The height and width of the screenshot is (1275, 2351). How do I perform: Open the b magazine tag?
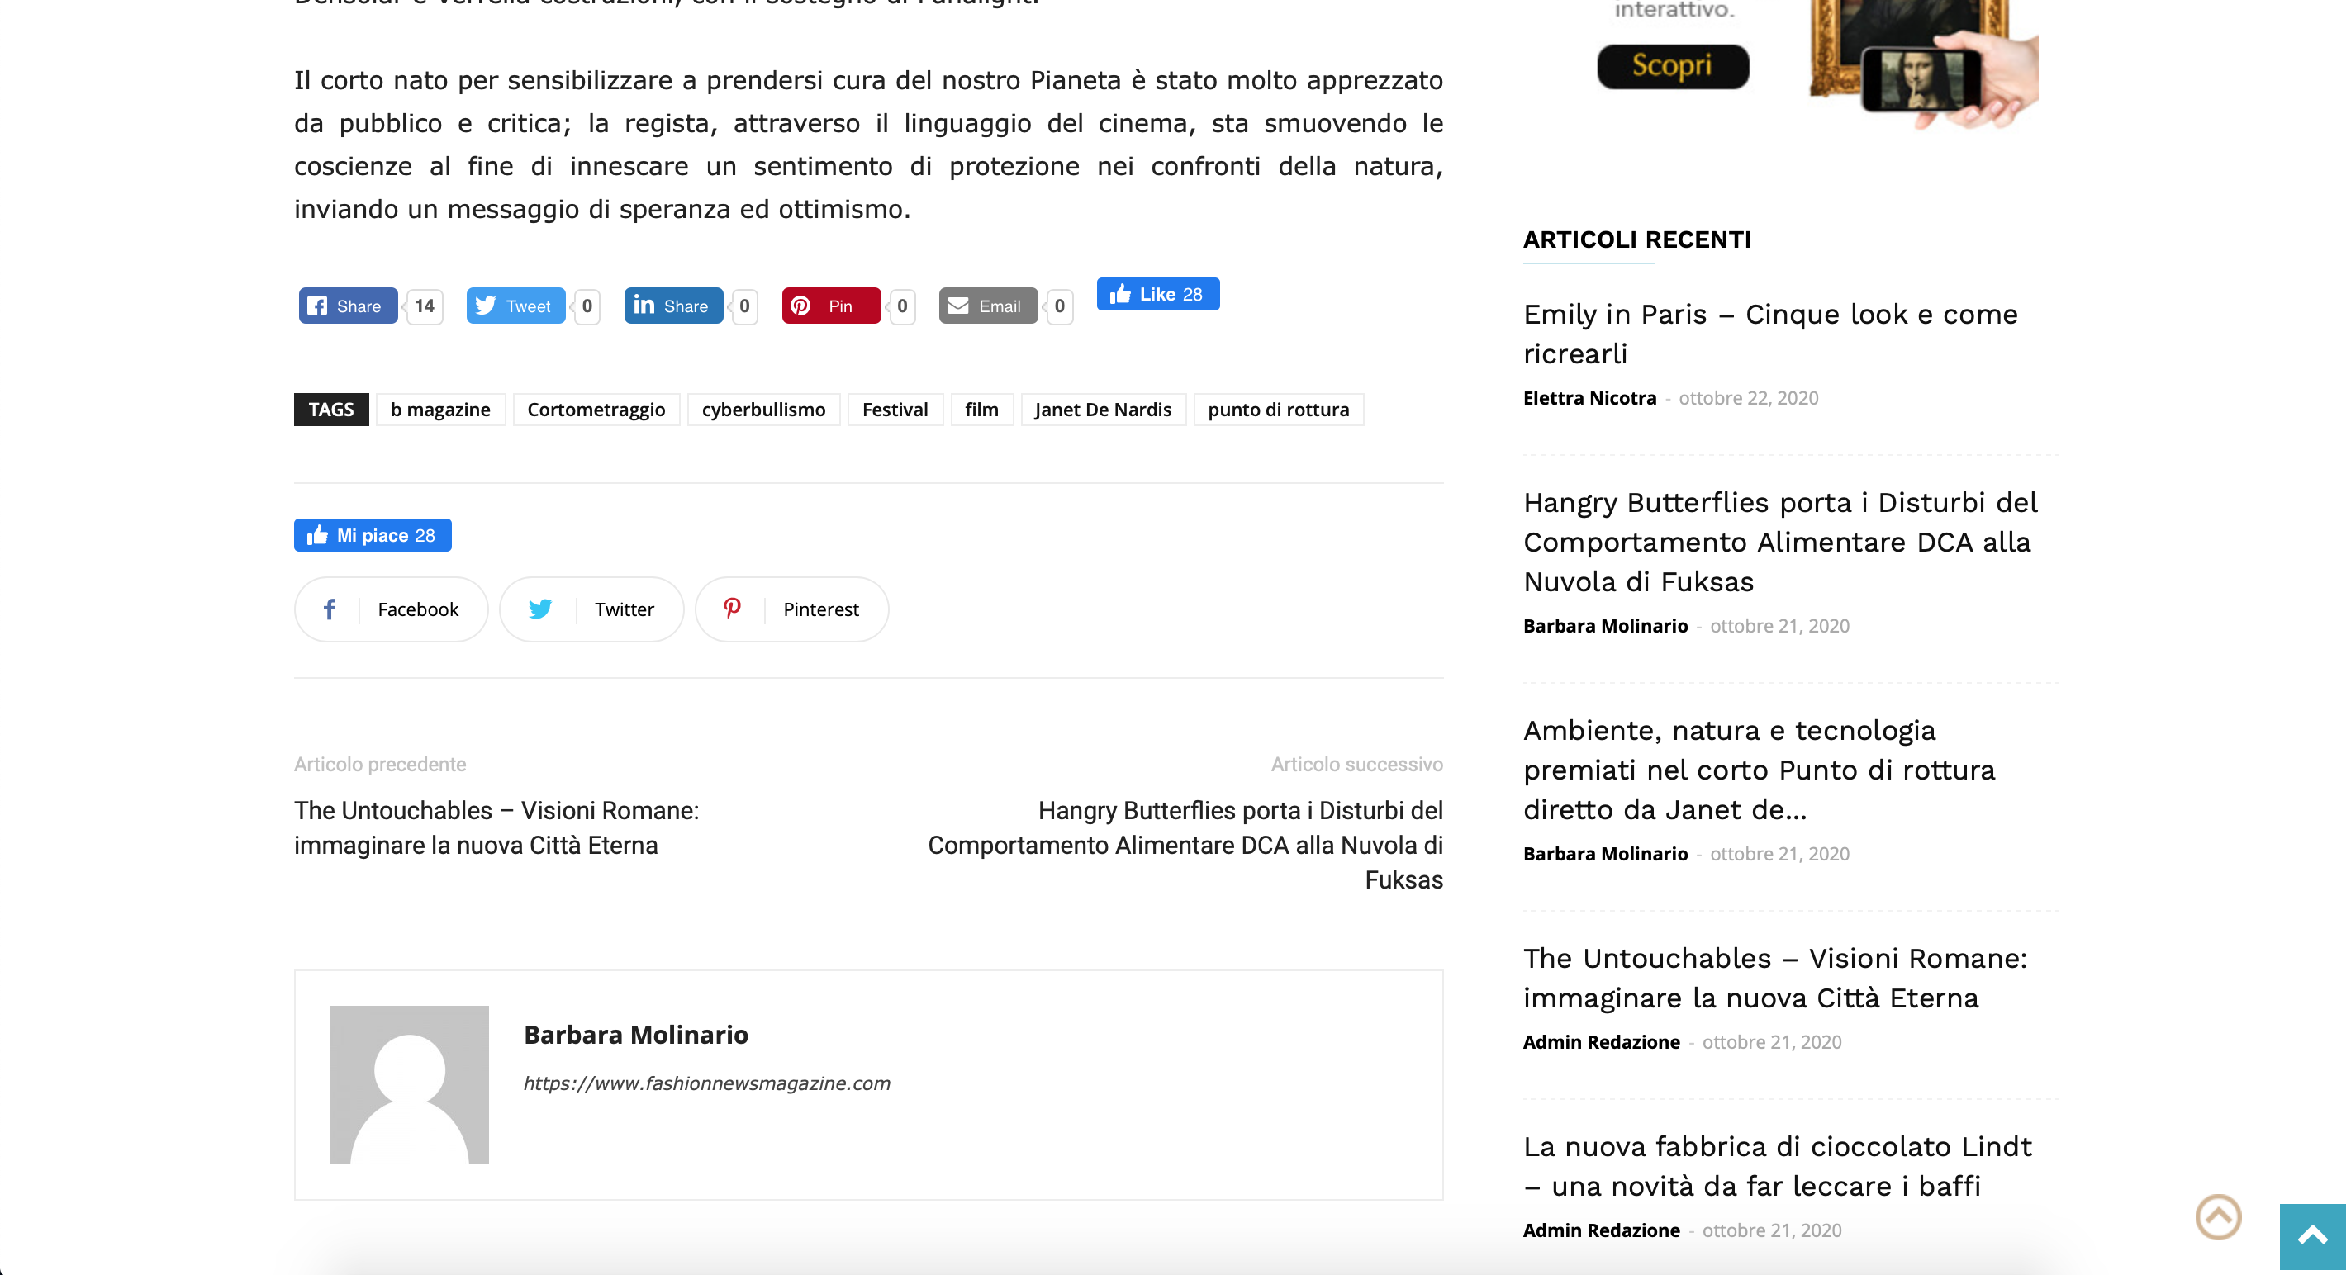coord(441,410)
